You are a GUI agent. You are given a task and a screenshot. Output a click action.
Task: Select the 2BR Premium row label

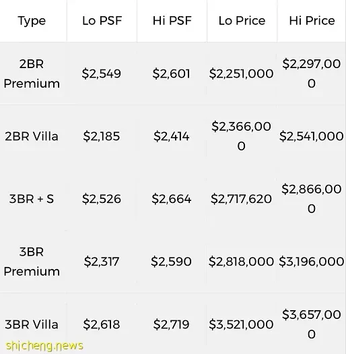coord(32,73)
